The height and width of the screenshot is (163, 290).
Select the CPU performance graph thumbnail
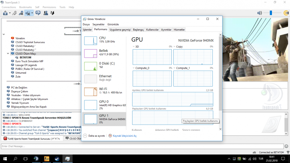coord(91,41)
